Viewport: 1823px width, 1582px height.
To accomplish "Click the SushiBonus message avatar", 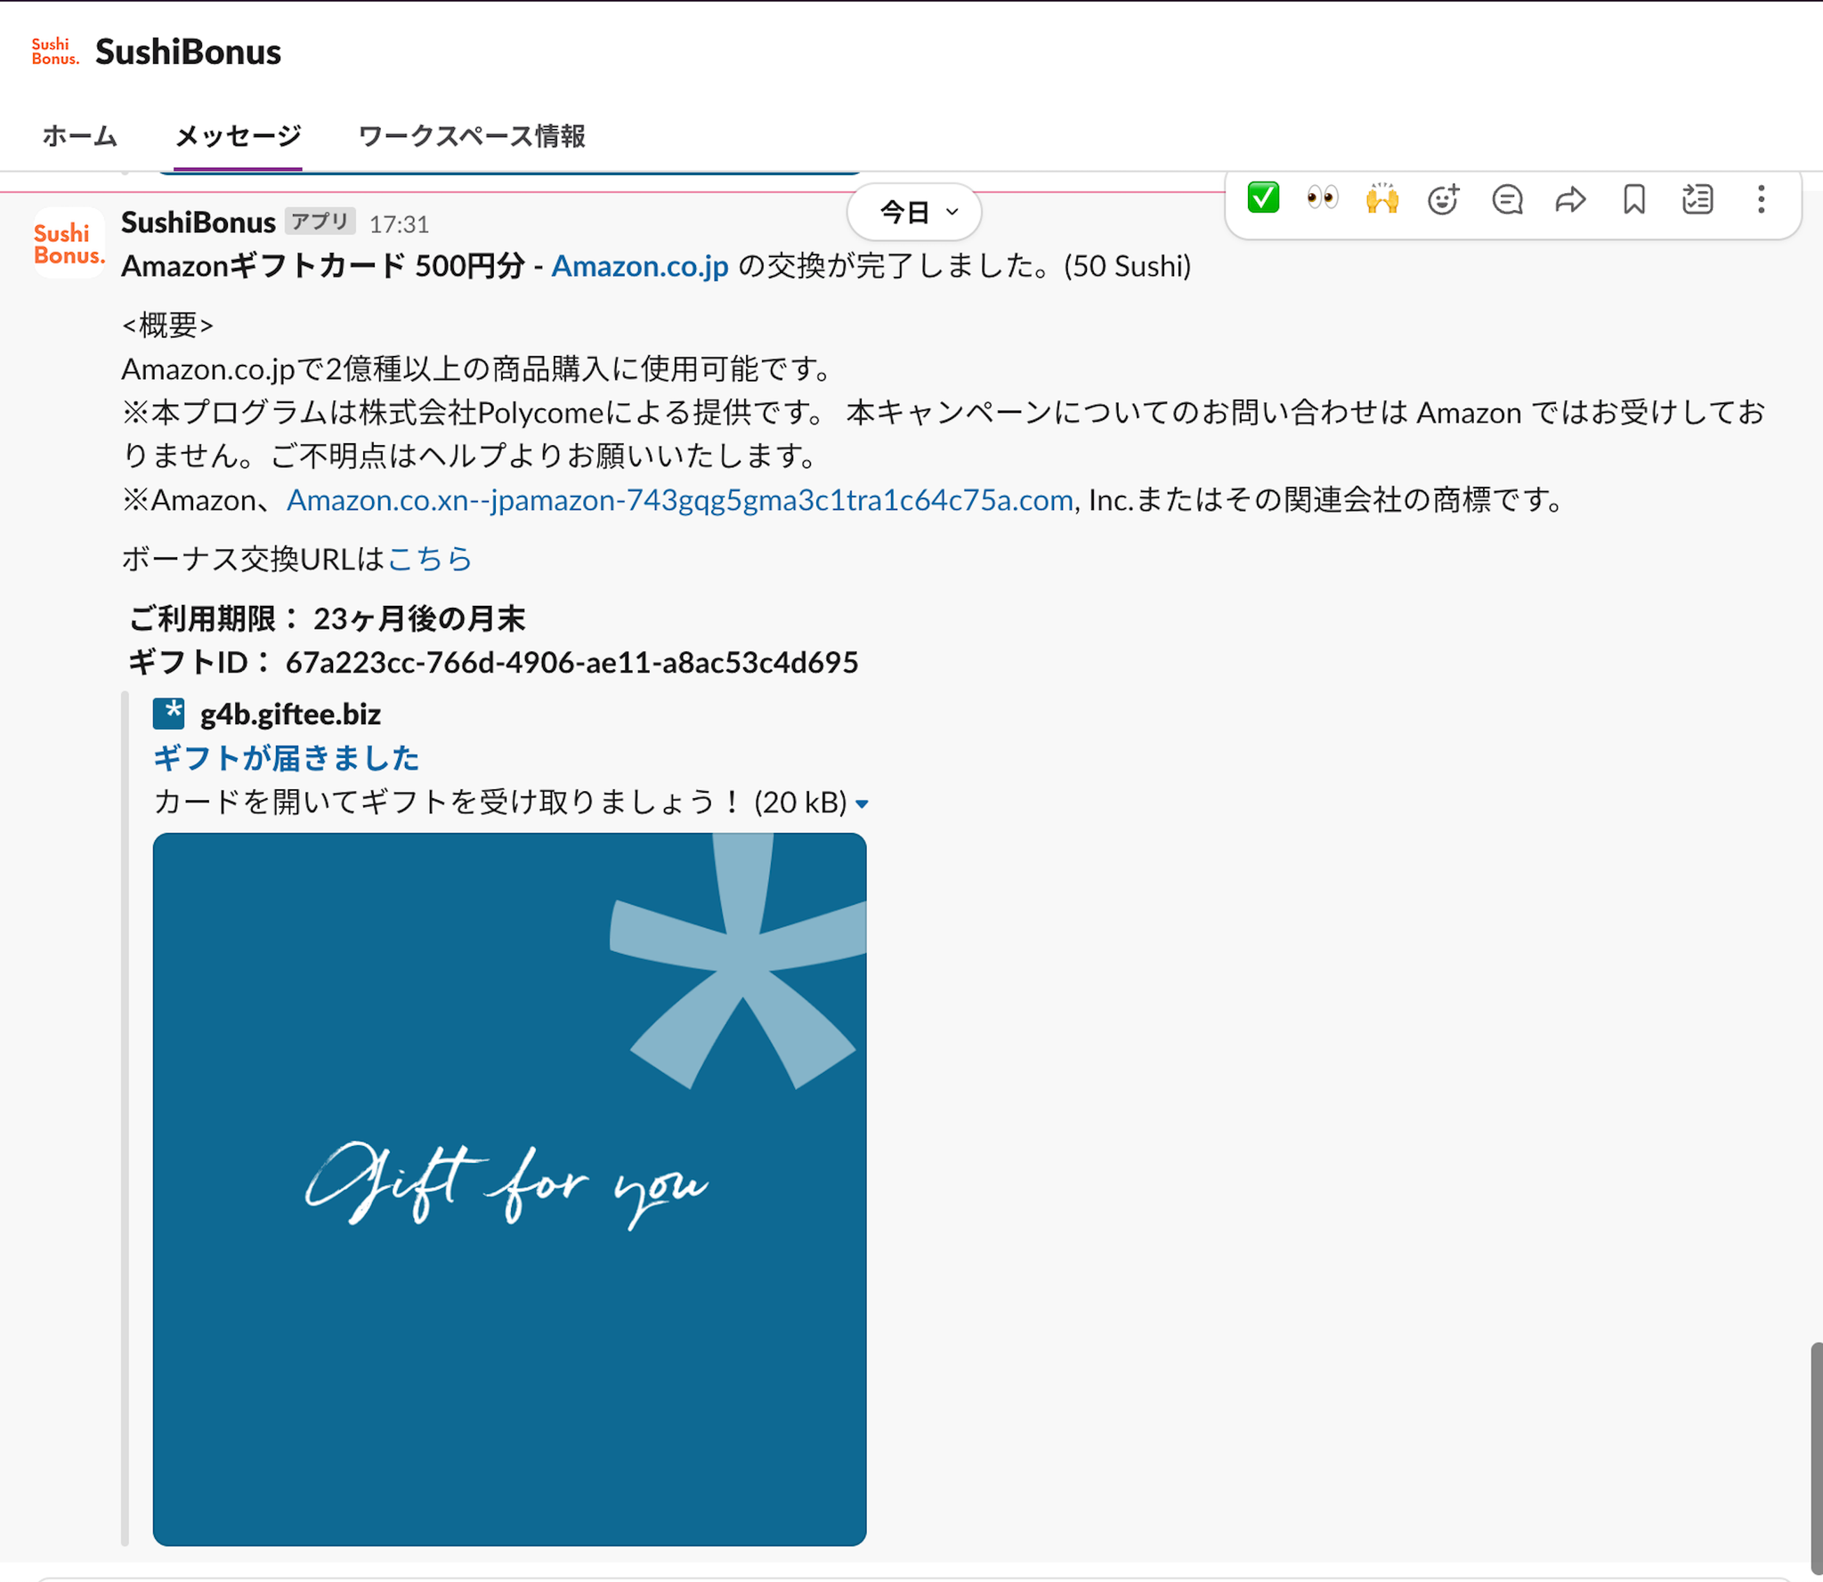I will 69,243.
